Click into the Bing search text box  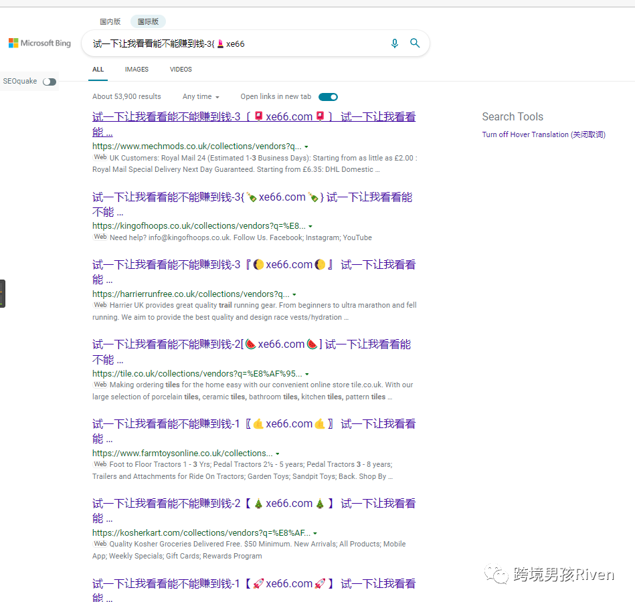click(x=234, y=43)
